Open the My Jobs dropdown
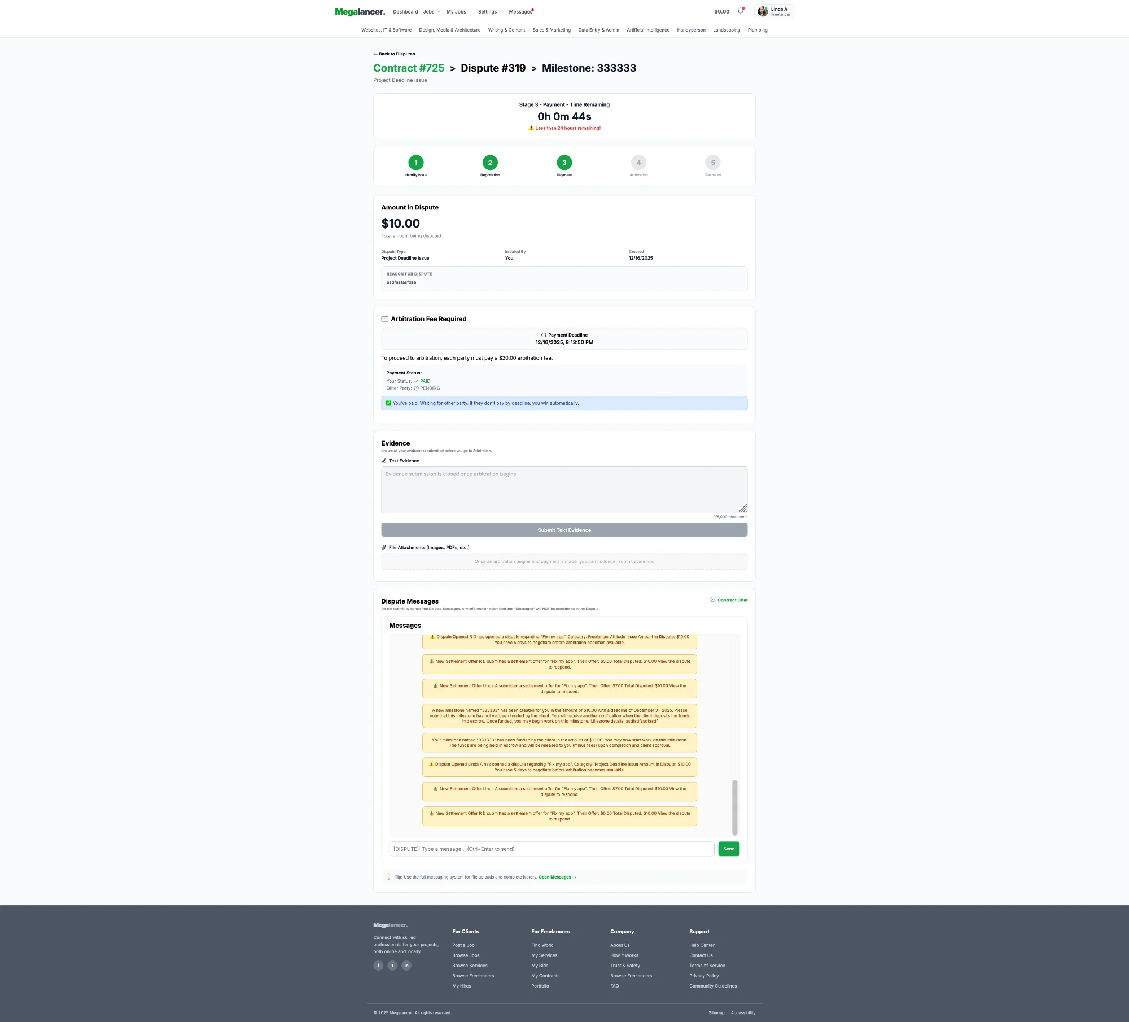1129x1022 pixels. [x=458, y=11]
